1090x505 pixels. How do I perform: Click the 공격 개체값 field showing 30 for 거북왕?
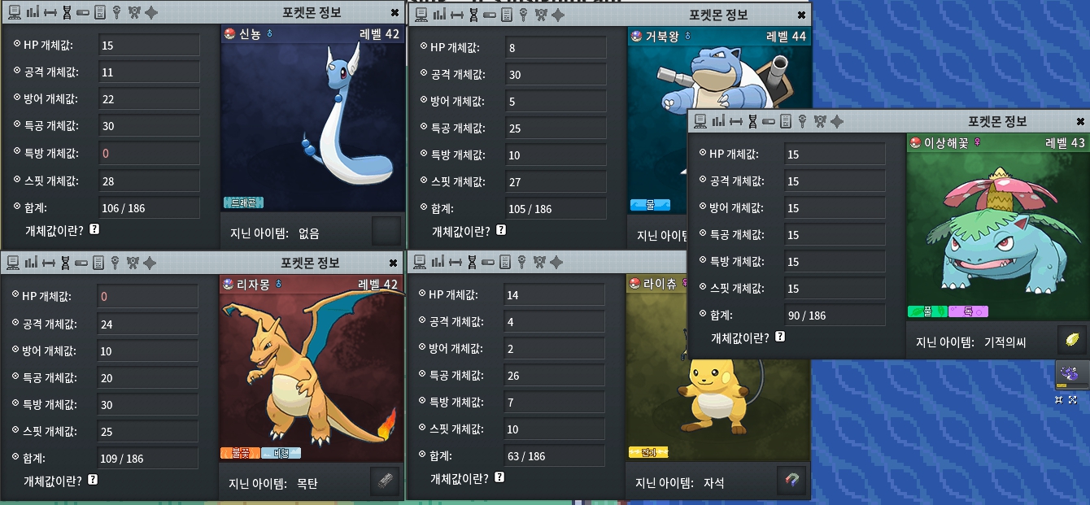(x=556, y=75)
